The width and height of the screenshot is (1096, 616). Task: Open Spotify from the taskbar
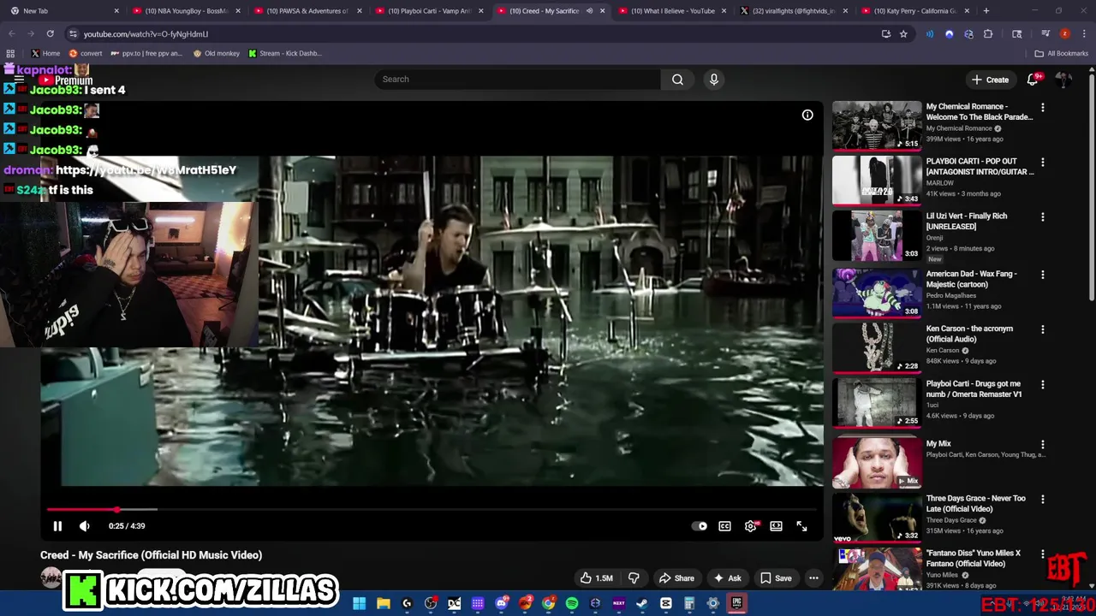pyautogui.click(x=572, y=604)
